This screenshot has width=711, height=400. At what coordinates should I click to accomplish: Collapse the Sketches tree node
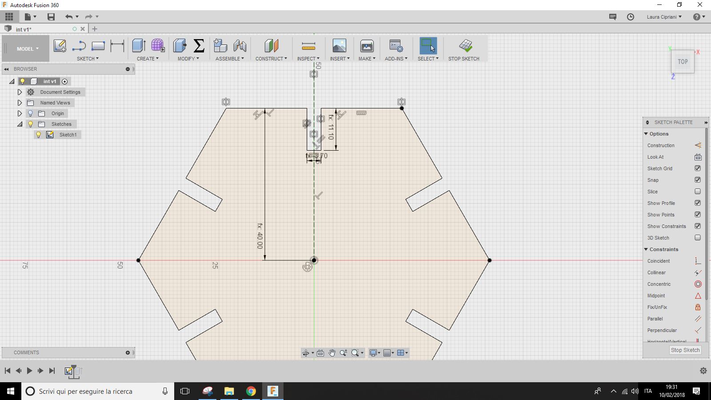(x=20, y=124)
